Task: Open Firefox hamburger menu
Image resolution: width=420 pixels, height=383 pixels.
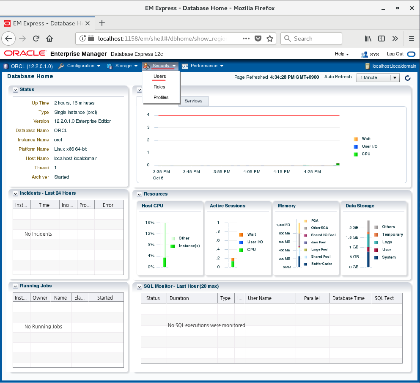Action: [x=412, y=39]
